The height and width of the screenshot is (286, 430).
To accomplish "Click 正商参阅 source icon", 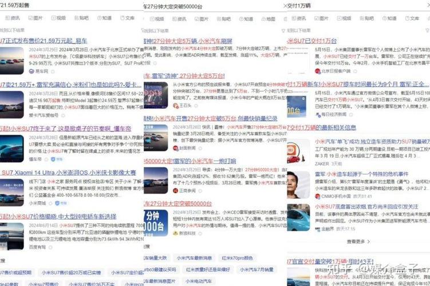I will pyautogui.click(x=176, y=190).
